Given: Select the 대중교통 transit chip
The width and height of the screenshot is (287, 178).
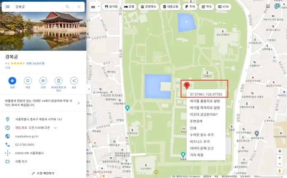Looking at the screenshot, I should [x=171, y=7].
